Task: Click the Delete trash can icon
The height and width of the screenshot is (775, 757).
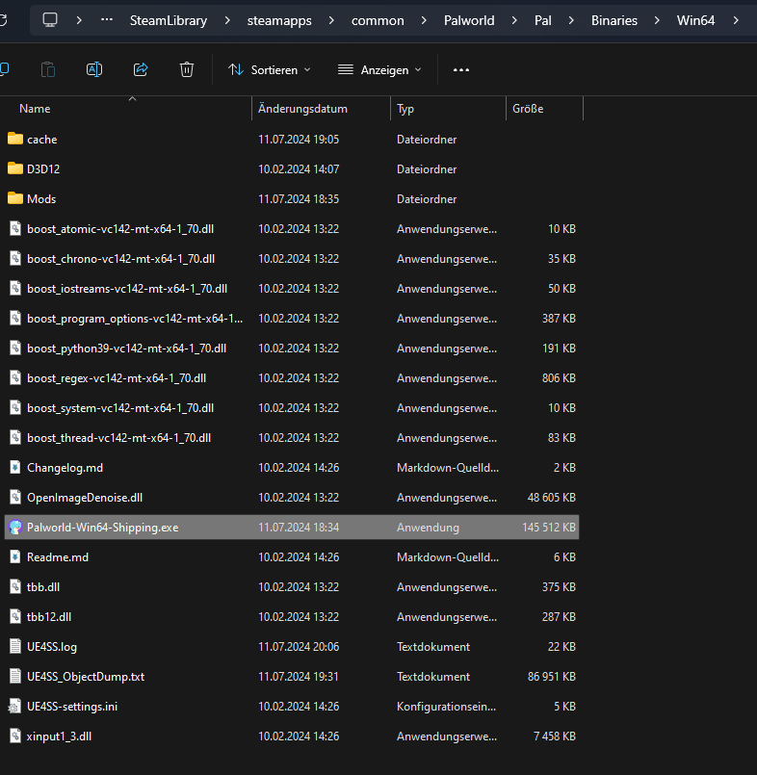Action: [187, 69]
